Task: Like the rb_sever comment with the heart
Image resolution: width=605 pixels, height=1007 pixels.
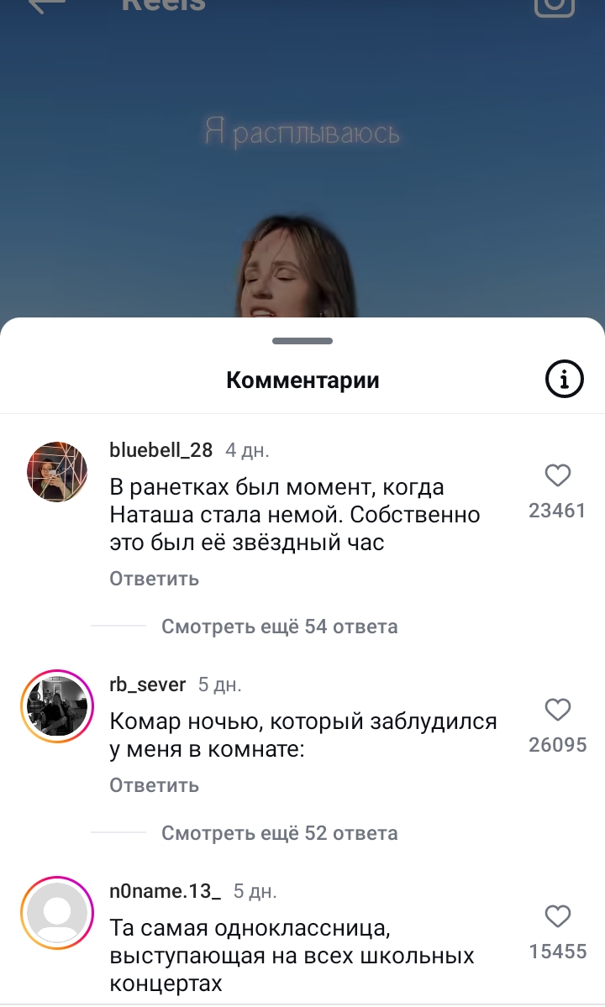Action: [x=557, y=711]
